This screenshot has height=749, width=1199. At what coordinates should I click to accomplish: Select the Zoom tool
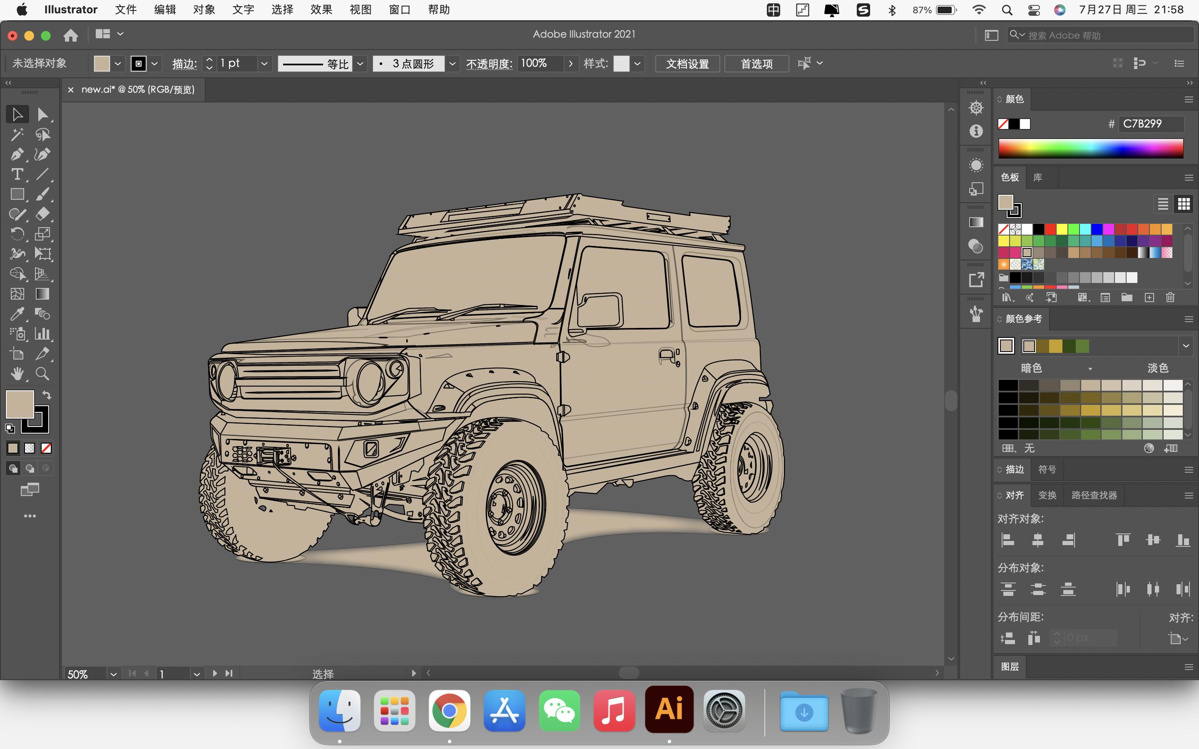(42, 374)
